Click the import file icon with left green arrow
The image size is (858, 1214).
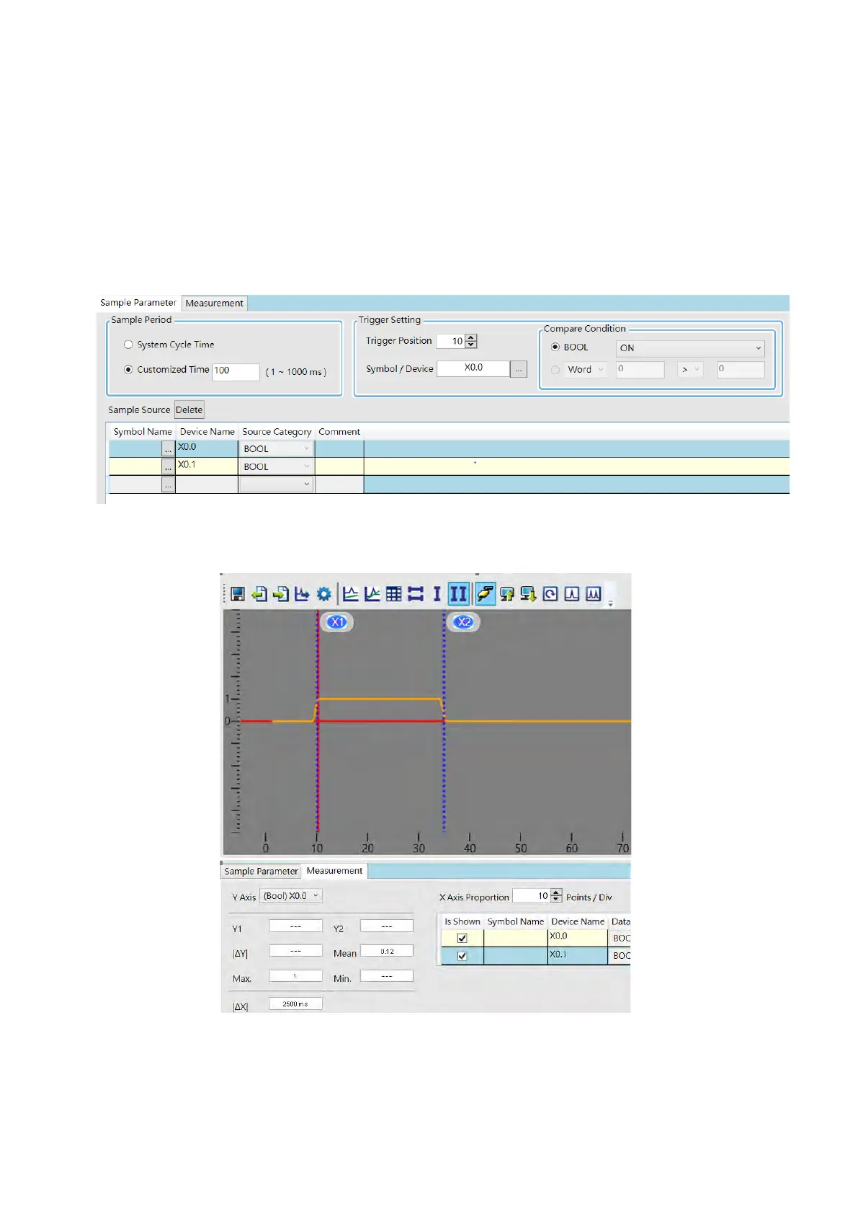point(259,594)
